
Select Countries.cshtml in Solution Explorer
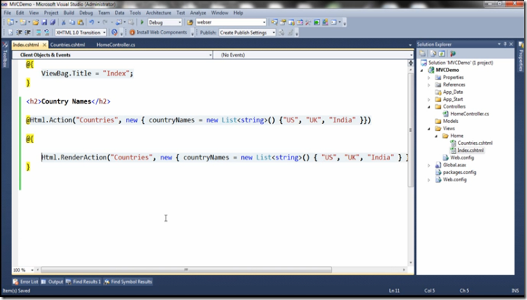coord(475,143)
